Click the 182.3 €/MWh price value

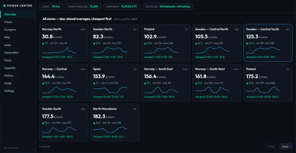(x=104, y=116)
